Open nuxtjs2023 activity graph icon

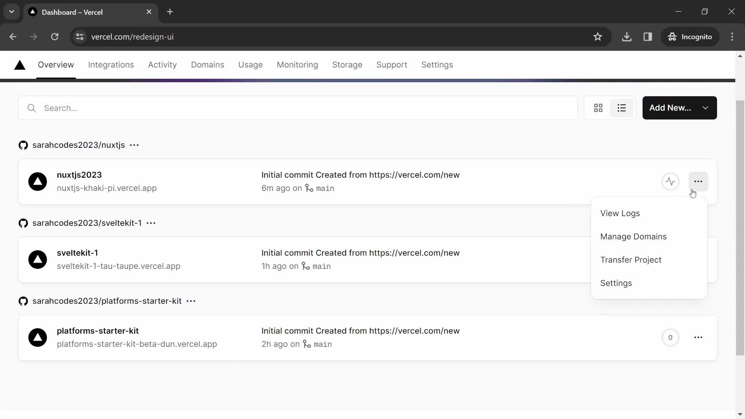pos(670,182)
